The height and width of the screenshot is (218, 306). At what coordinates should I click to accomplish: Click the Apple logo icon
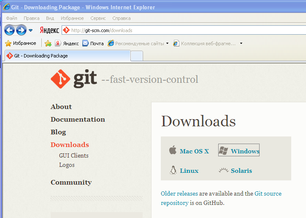click(173, 150)
